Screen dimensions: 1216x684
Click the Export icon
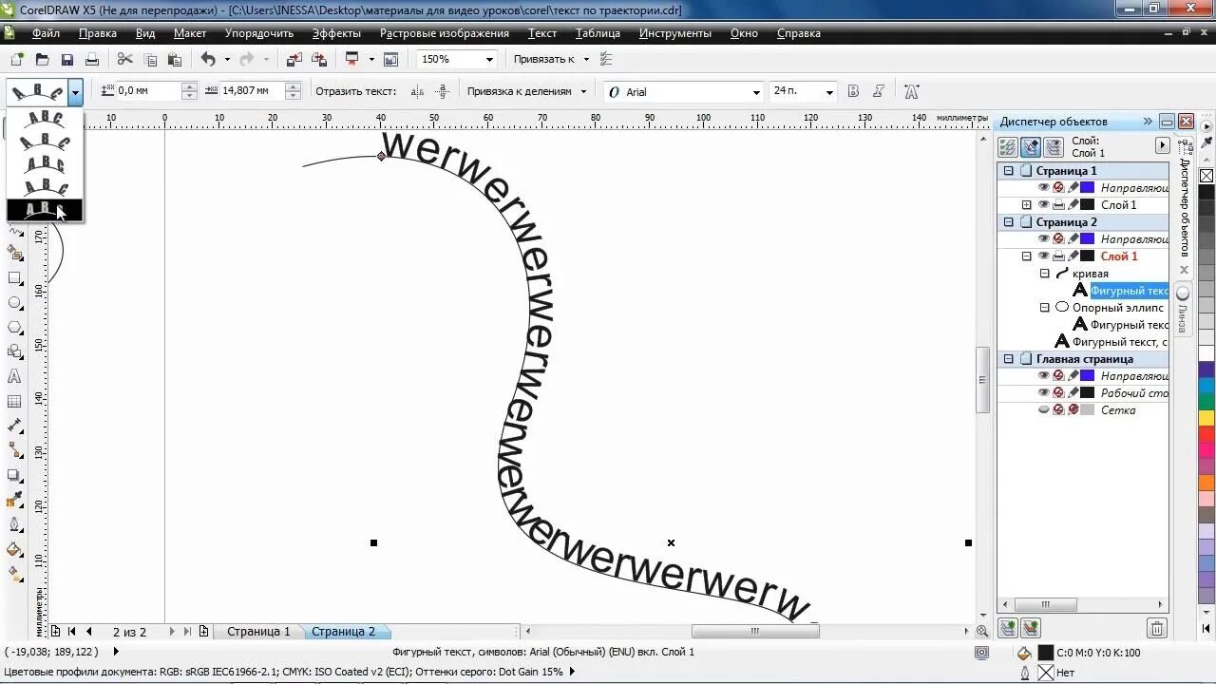click(x=319, y=59)
